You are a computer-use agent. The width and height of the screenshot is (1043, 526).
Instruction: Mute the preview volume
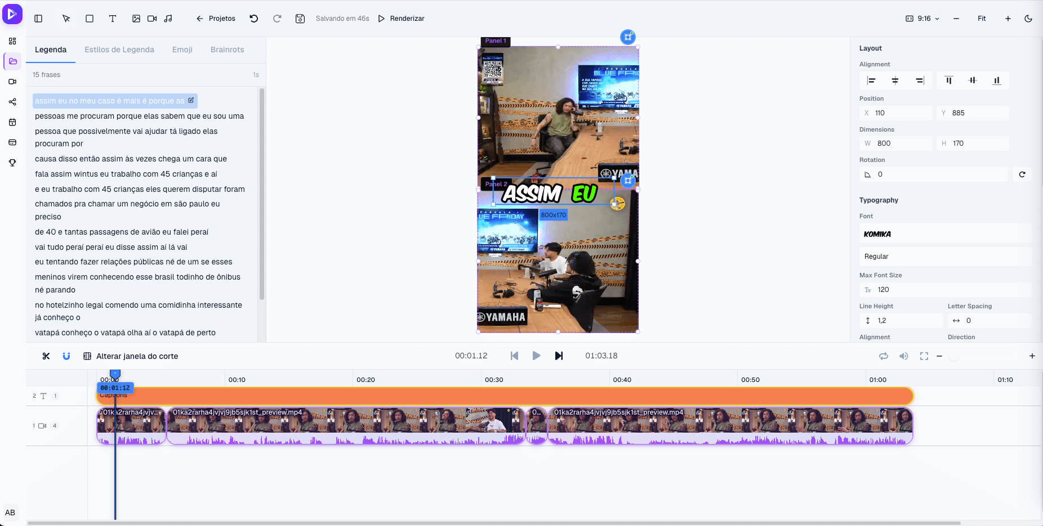904,356
